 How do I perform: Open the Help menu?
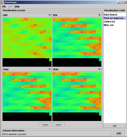click(17, 7)
